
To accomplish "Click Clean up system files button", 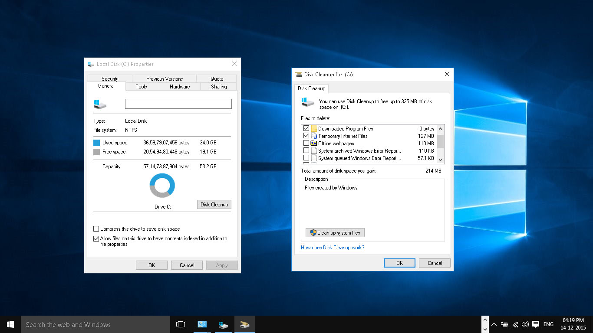I will click(335, 233).
